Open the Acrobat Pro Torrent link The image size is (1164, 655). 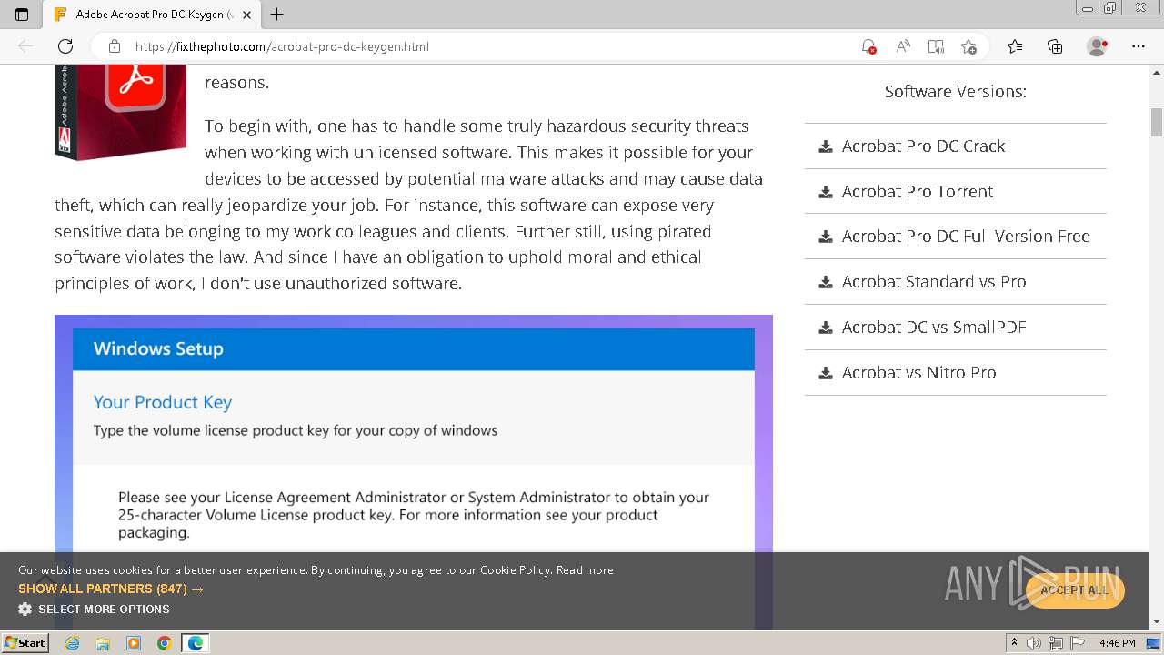(917, 192)
